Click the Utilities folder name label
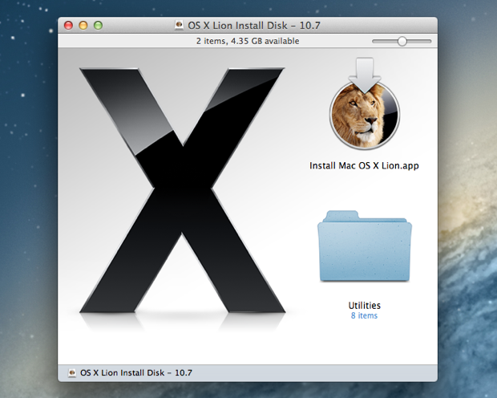Image resolution: width=497 pixels, height=398 pixels. tap(365, 306)
